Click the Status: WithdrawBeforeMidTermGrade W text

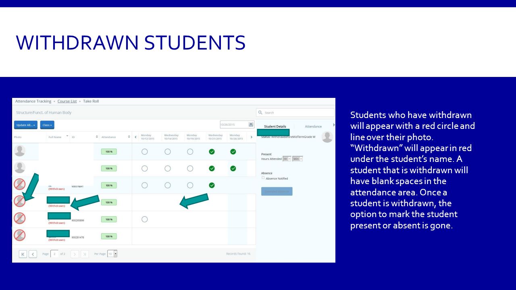coord(288,137)
